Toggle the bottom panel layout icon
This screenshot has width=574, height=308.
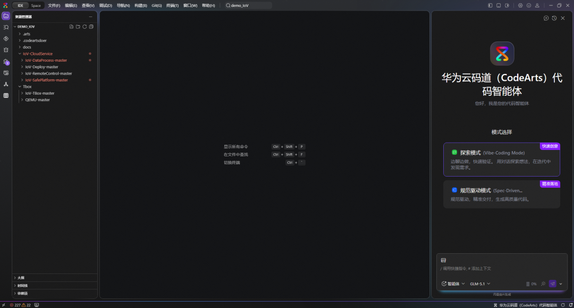tap(499, 5)
